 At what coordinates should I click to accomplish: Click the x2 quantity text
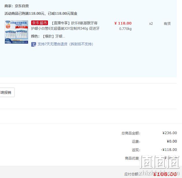point(151,24)
